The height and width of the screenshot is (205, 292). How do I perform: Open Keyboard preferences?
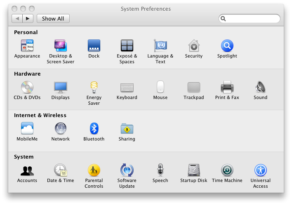pos(127,87)
